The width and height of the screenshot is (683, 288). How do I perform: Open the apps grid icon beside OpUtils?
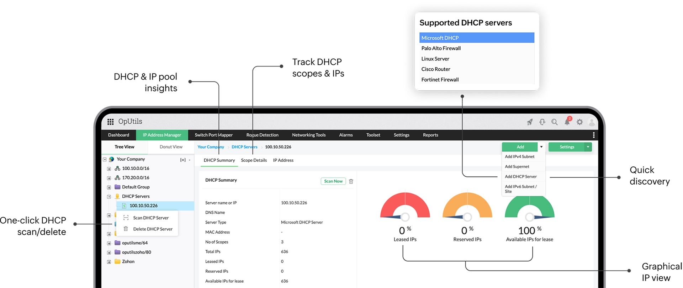pos(111,122)
